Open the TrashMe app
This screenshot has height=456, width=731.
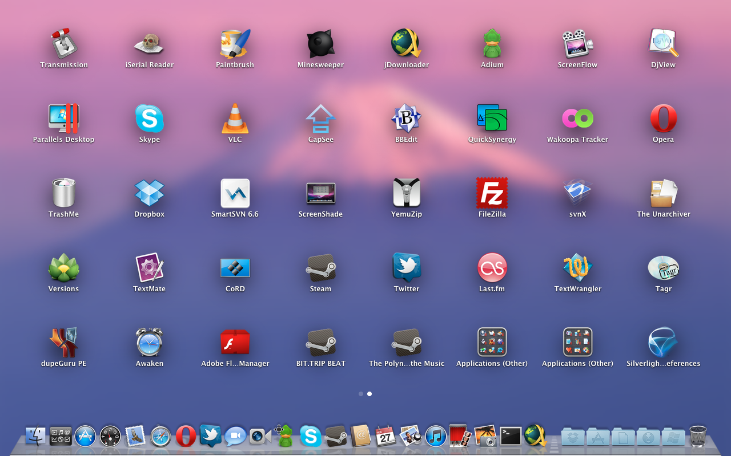[x=64, y=193]
